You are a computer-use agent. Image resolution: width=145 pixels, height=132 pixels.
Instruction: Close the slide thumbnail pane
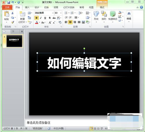(x=22, y=31)
